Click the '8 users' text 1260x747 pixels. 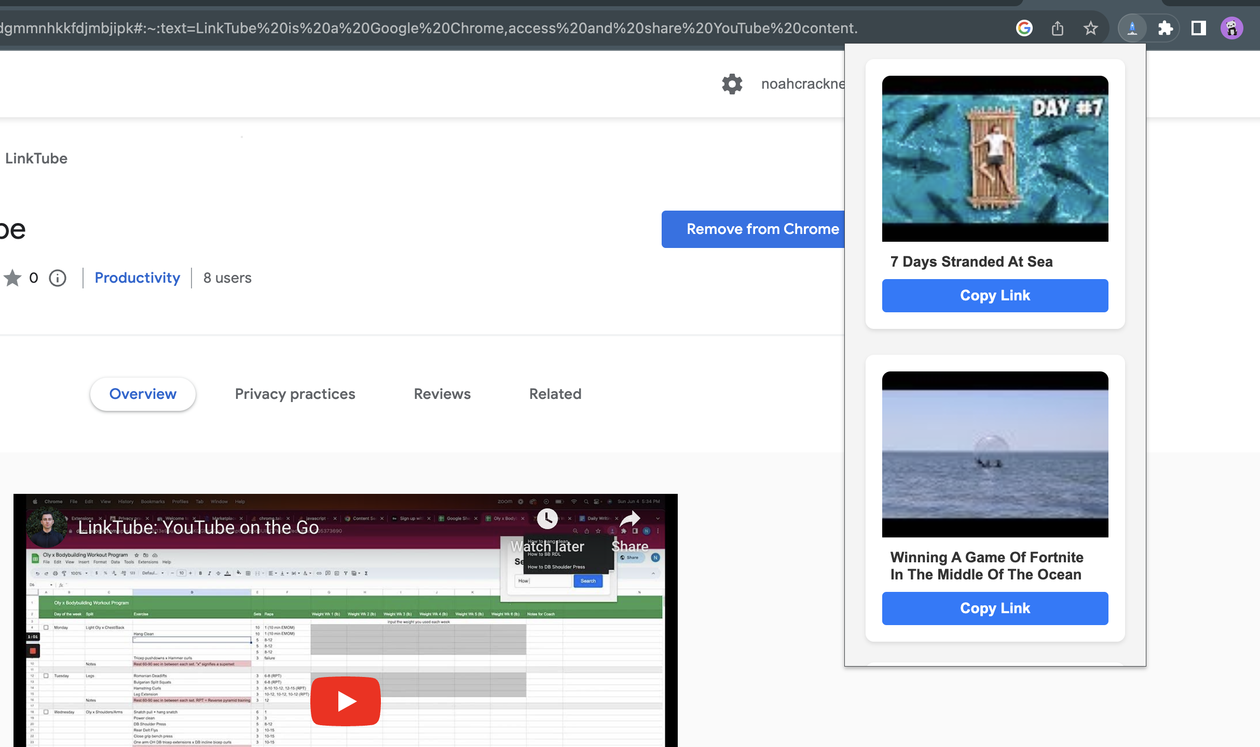227,278
